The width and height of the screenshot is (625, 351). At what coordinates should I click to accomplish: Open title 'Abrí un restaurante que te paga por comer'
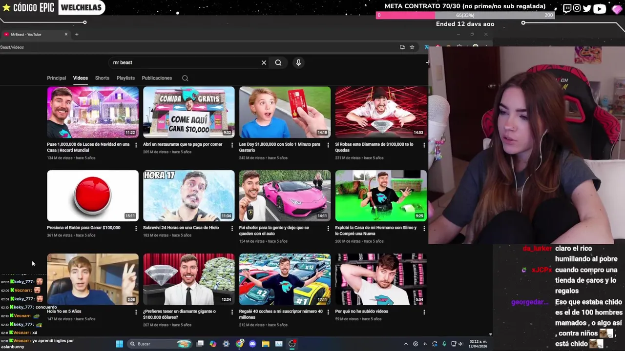tap(183, 144)
